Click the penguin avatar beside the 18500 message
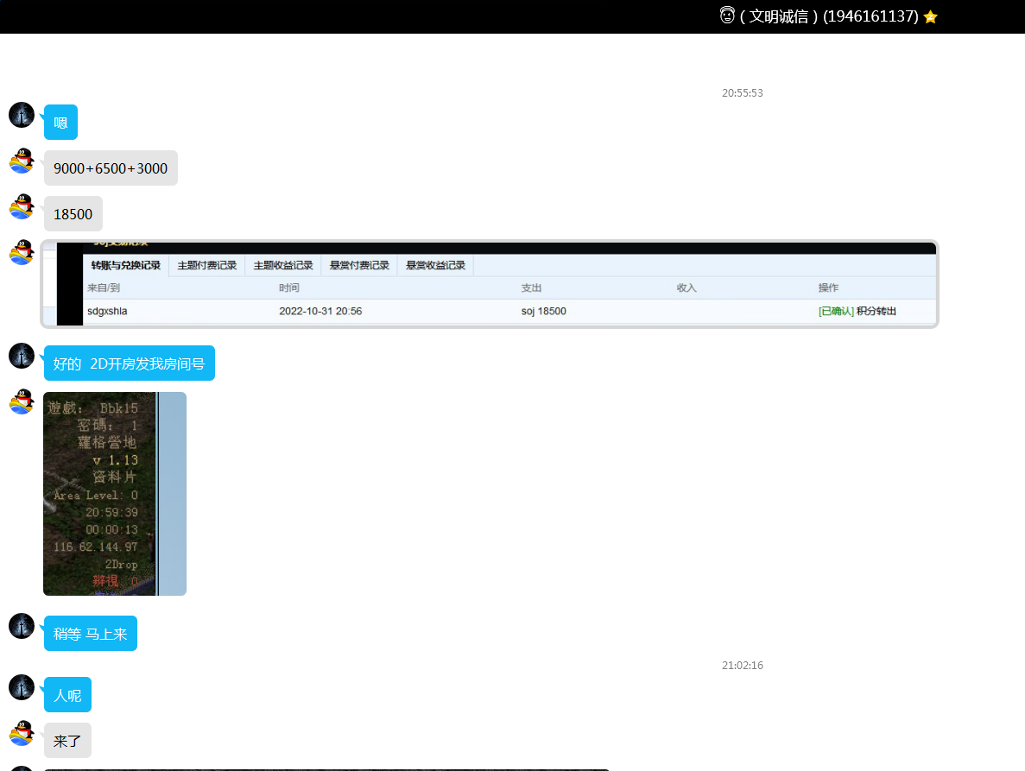The image size is (1025, 771). point(22,206)
